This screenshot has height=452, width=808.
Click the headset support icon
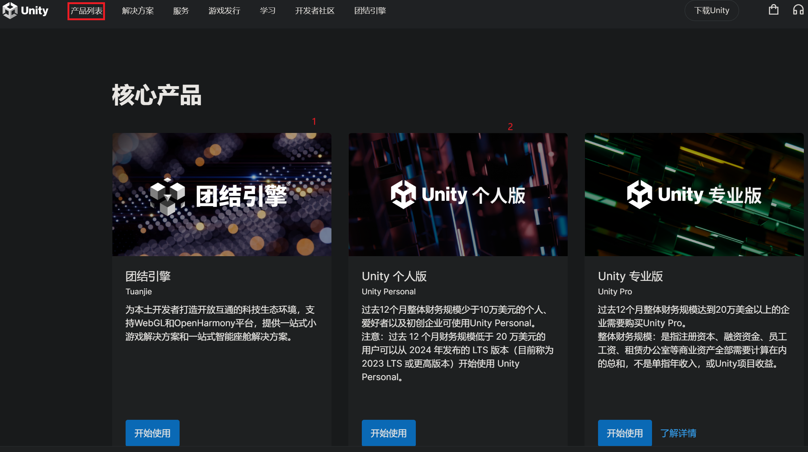point(798,10)
